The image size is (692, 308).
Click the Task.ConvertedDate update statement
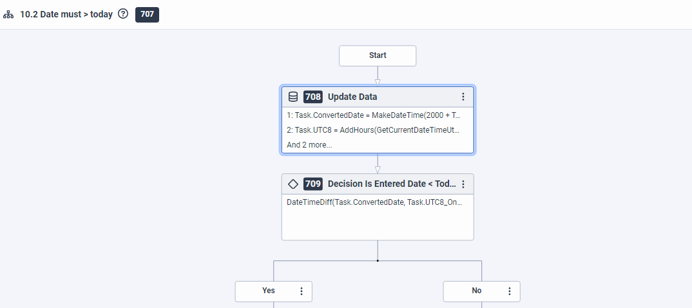(x=374, y=115)
